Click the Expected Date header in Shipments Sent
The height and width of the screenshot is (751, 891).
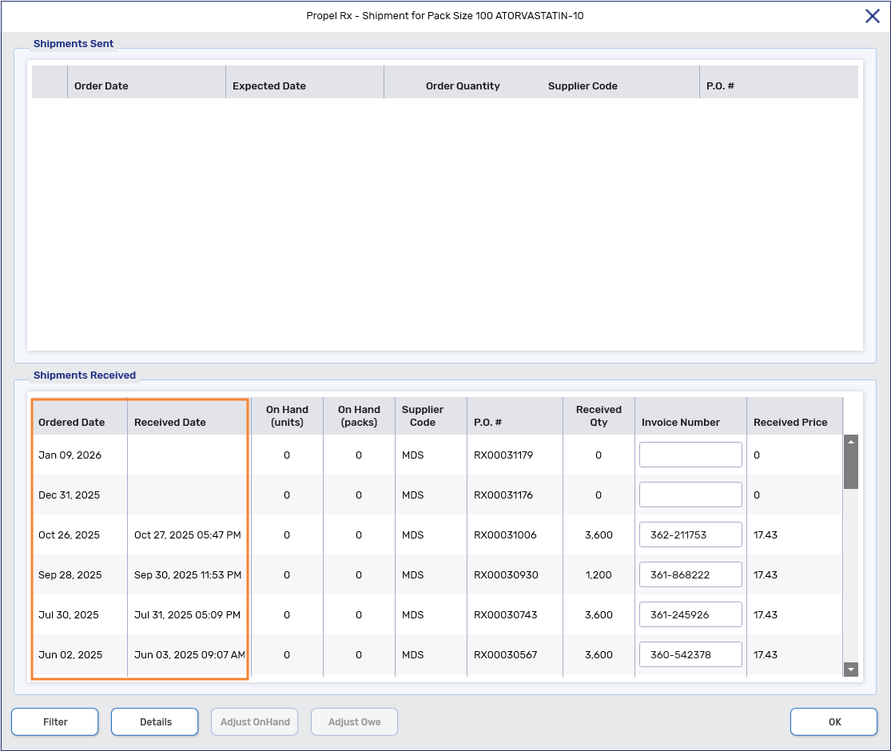(x=269, y=85)
